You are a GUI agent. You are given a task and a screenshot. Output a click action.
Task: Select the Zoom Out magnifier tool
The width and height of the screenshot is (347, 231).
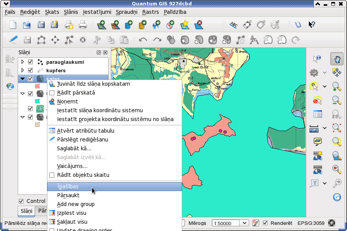[337, 100]
